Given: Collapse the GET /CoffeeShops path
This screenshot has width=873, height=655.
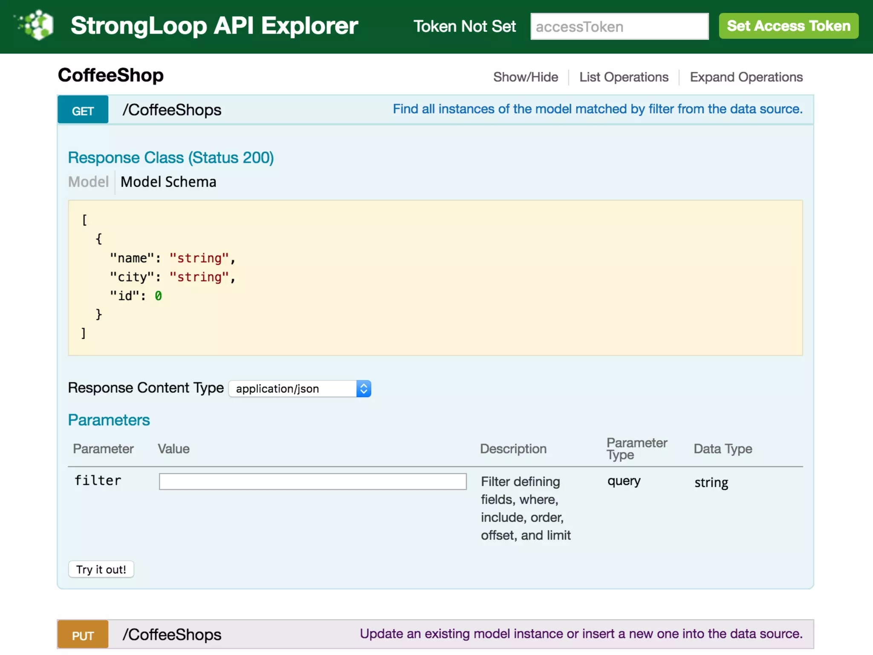Looking at the screenshot, I should click(172, 110).
